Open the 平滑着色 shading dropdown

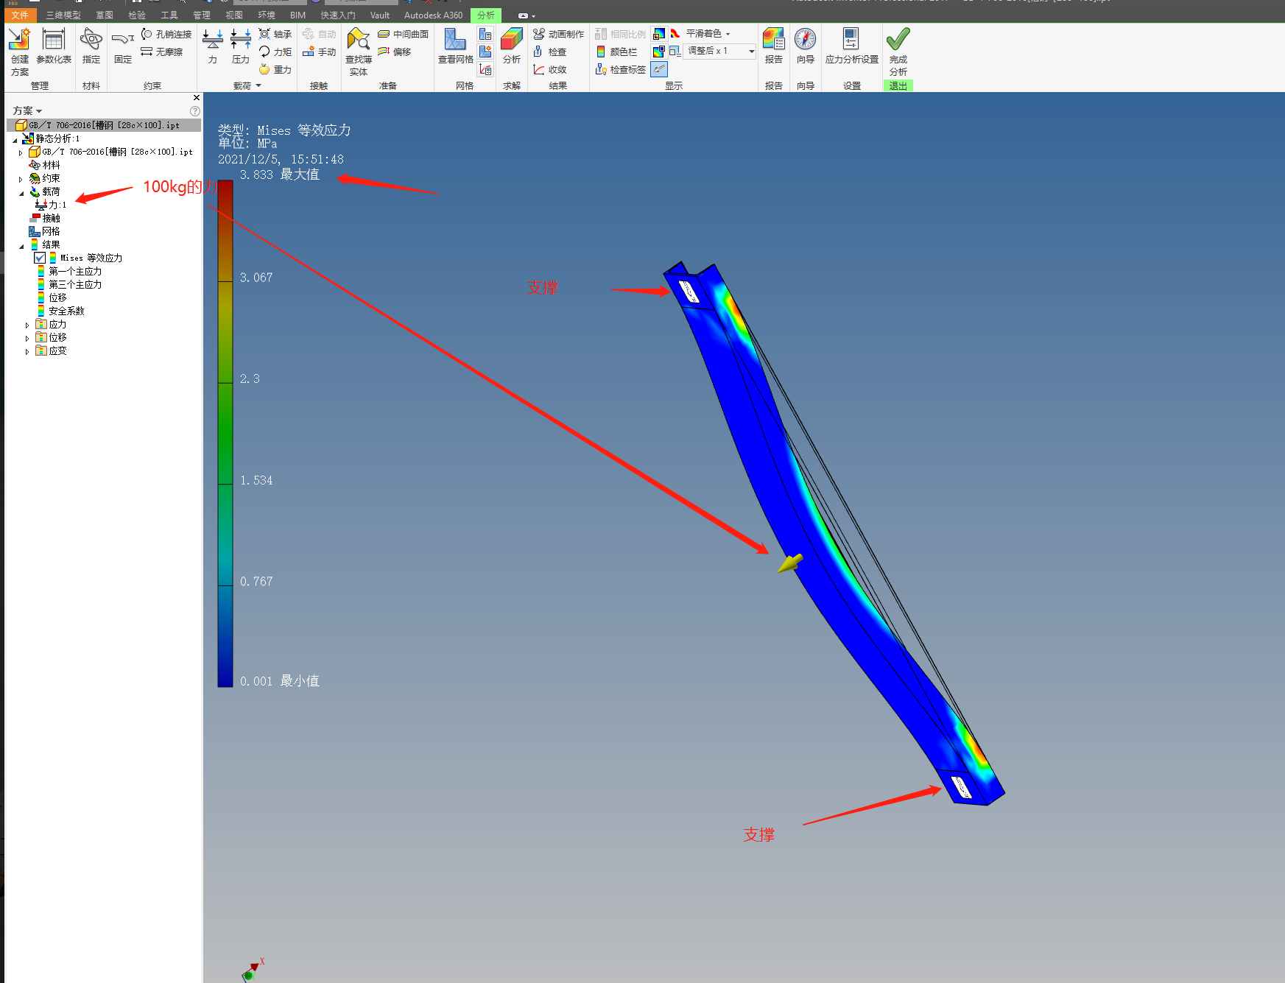point(708,34)
